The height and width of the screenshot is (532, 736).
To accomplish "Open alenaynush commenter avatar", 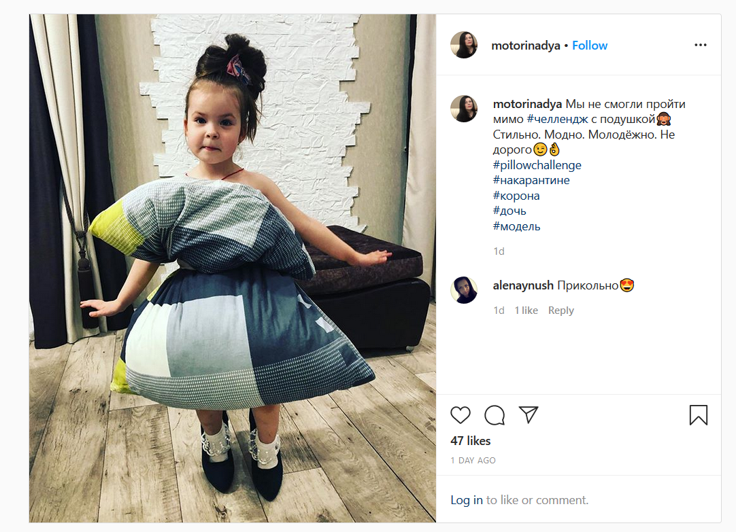I will click(x=464, y=290).
